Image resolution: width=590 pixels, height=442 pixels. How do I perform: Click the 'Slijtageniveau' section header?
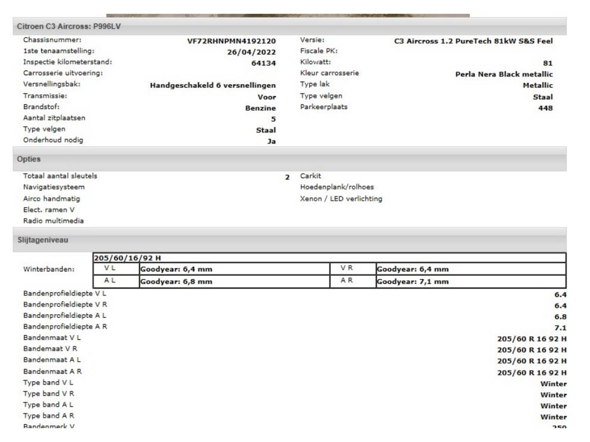coord(289,240)
